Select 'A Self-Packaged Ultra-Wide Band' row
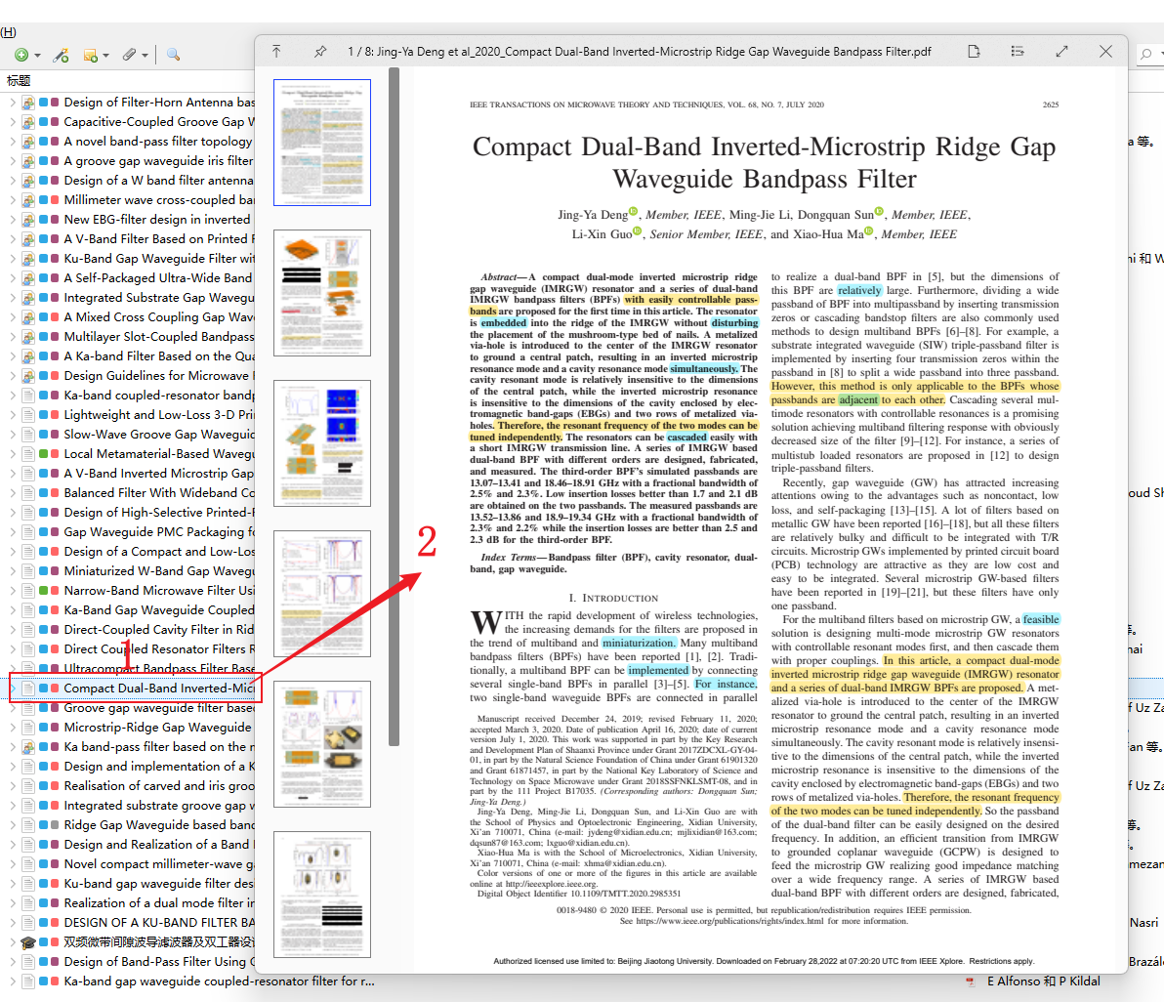1164x1002 pixels. 128,277
